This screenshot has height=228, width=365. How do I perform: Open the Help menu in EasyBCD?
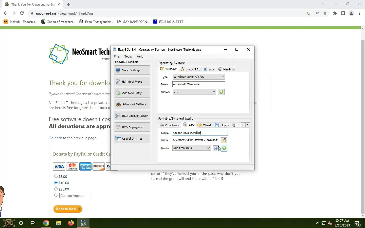coord(140,56)
